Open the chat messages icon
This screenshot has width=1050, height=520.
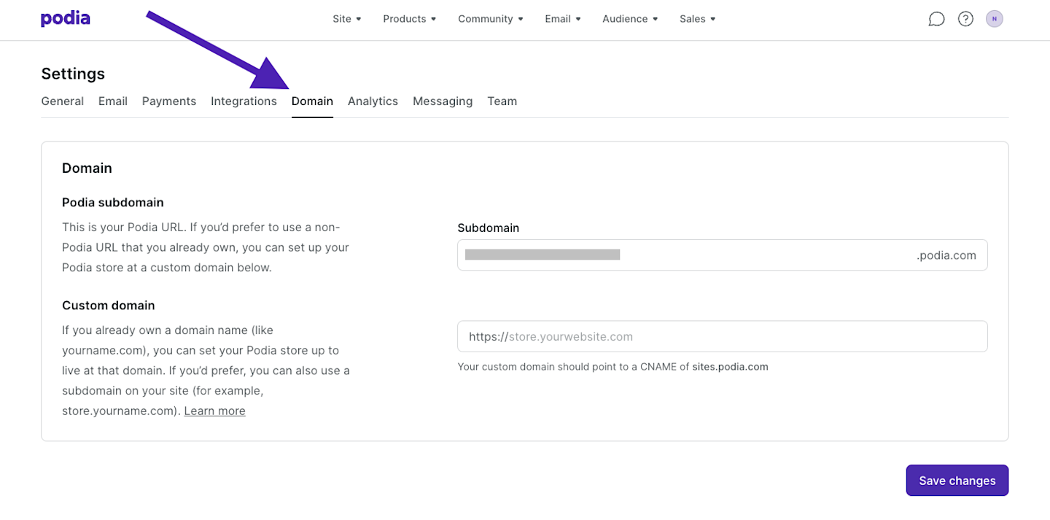tap(936, 19)
